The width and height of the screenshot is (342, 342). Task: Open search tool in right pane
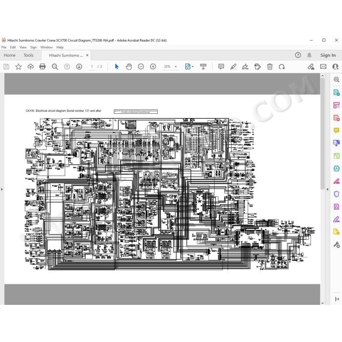click(x=336, y=80)
